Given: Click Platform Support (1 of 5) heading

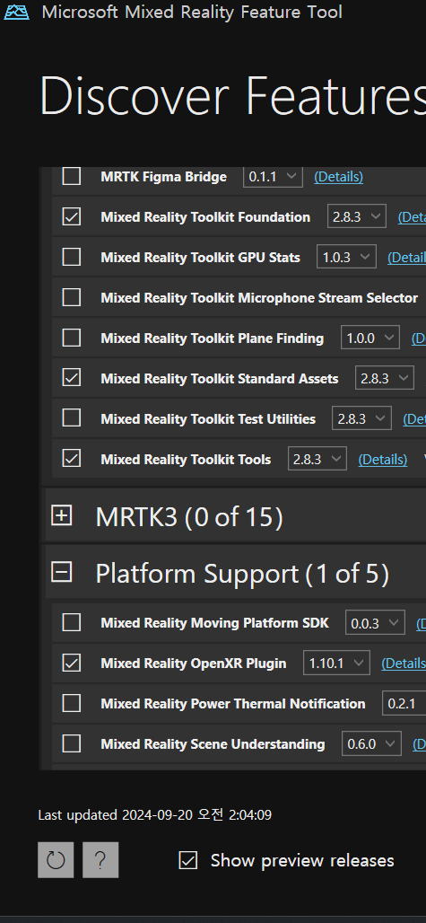Looking at the screenshot, I should pyautogui.click(x=242, y=574).
